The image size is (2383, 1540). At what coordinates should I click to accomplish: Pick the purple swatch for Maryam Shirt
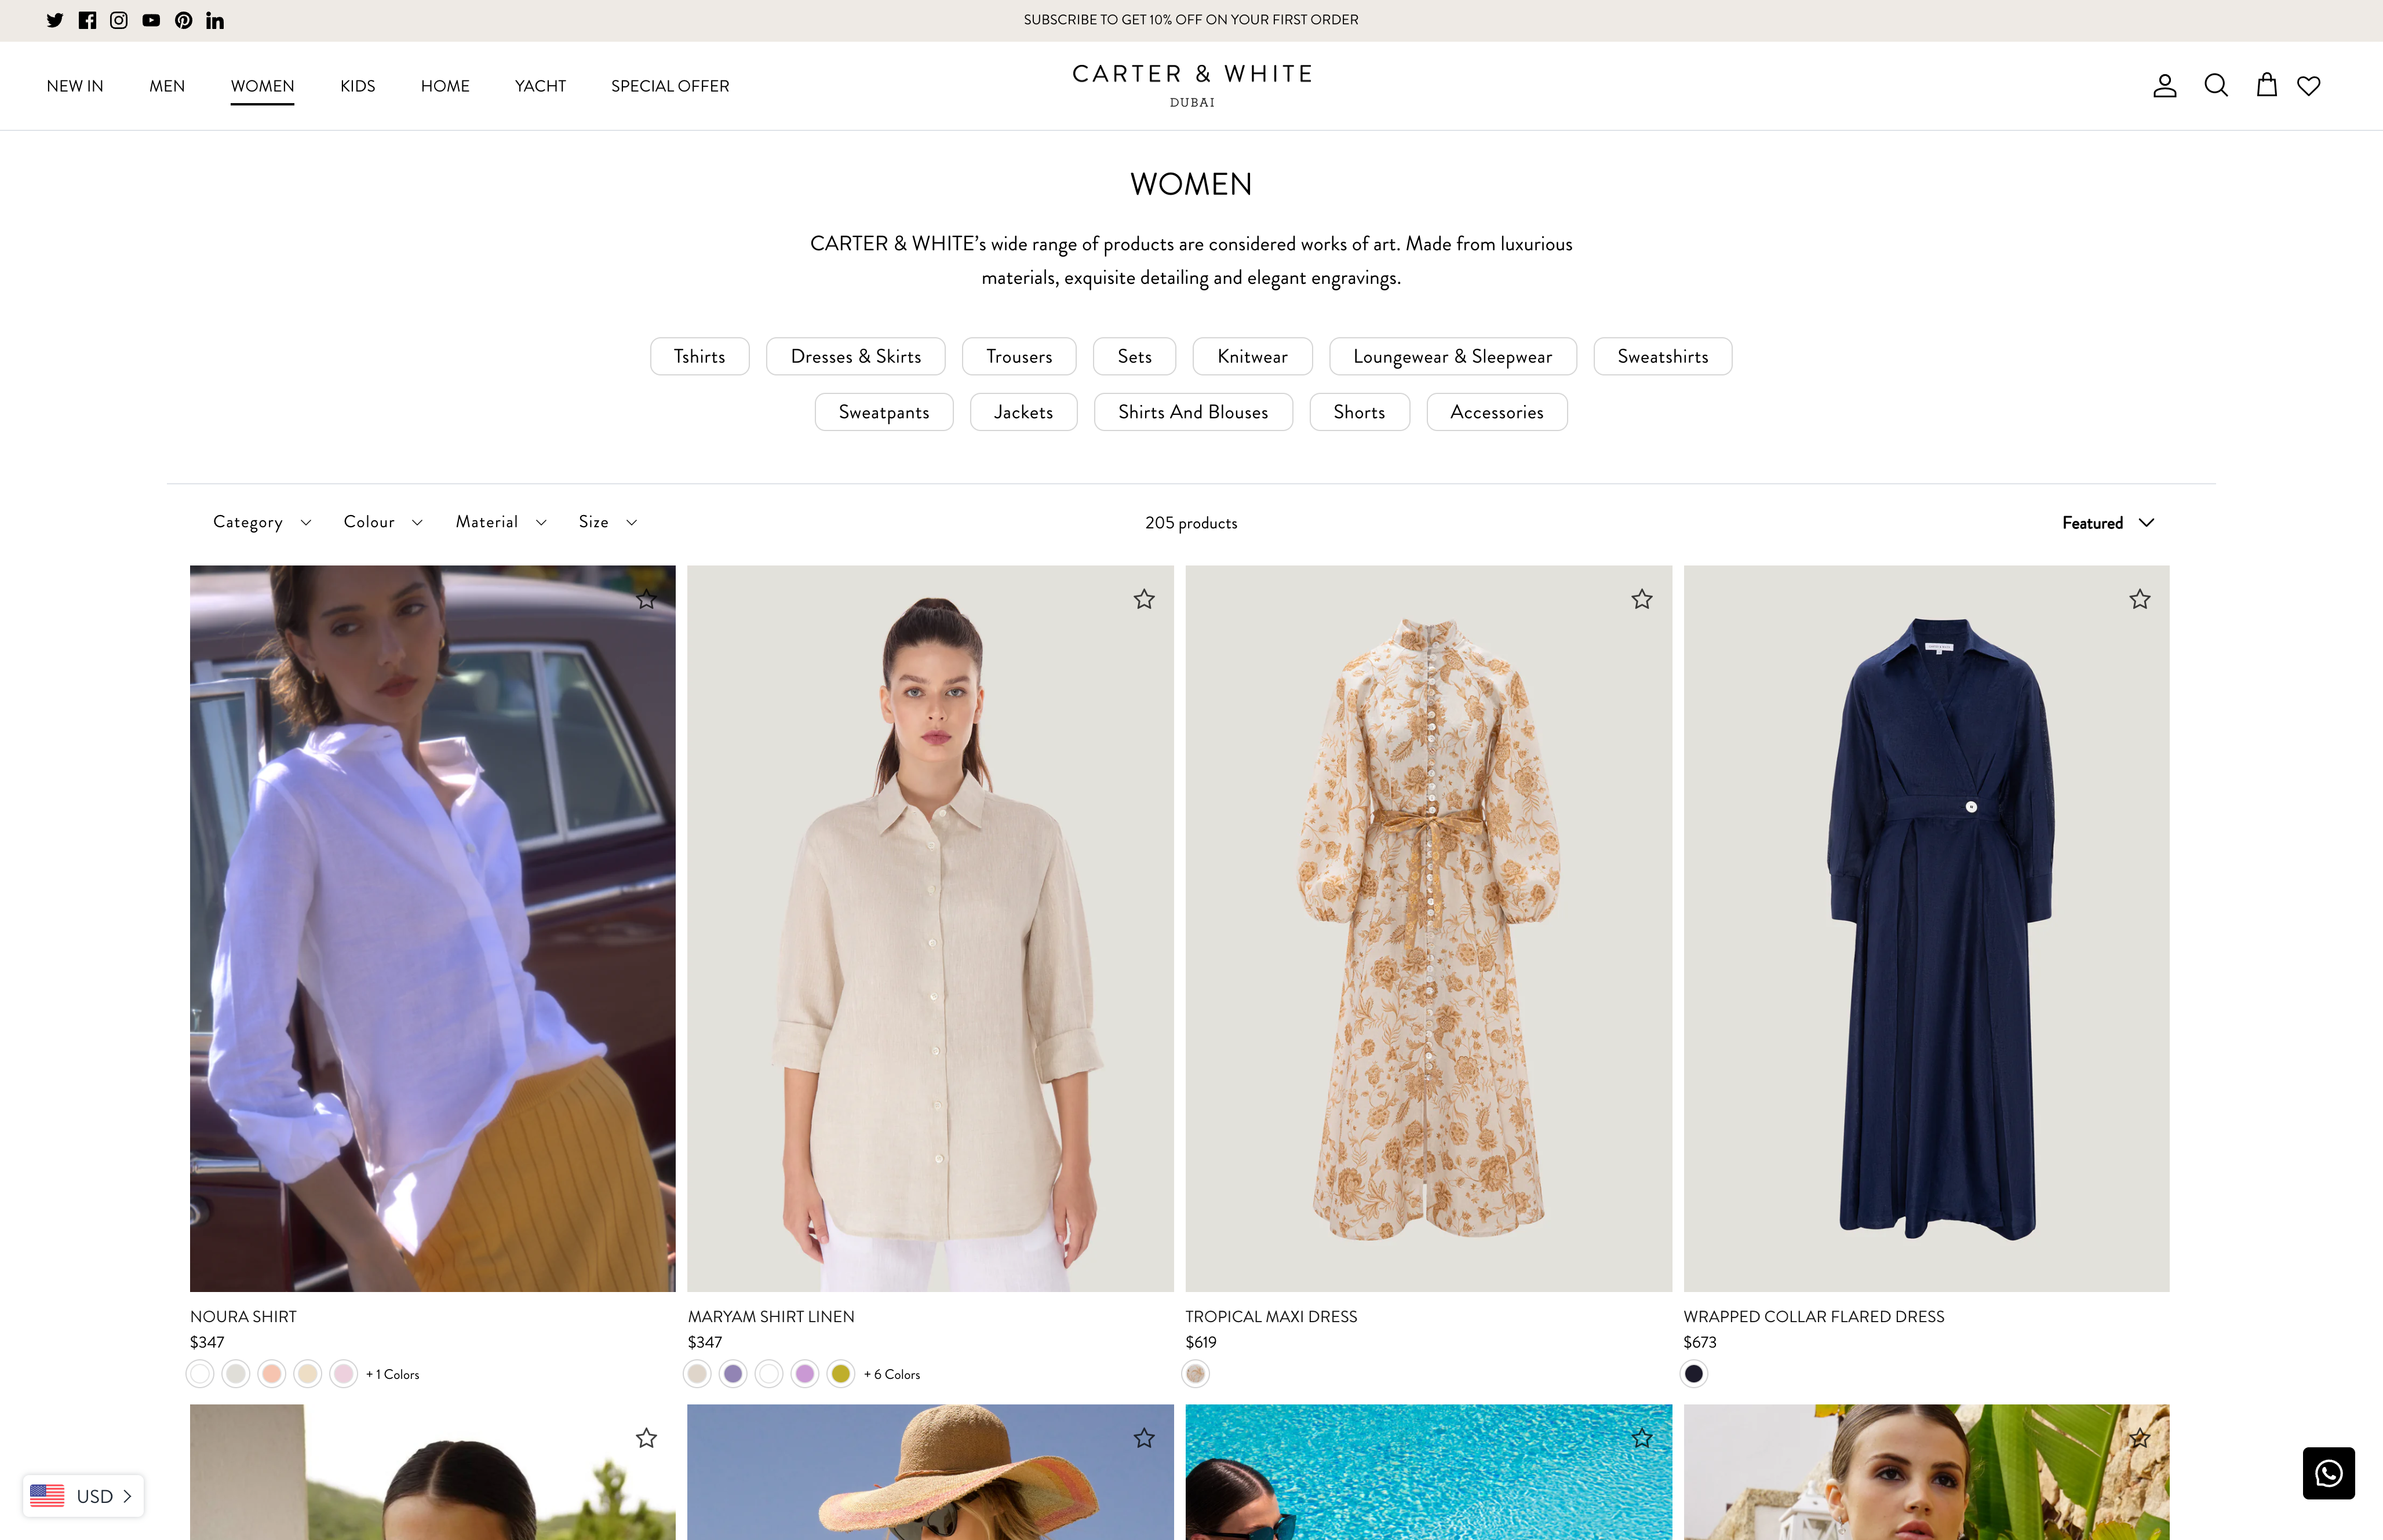point(733,1374)
